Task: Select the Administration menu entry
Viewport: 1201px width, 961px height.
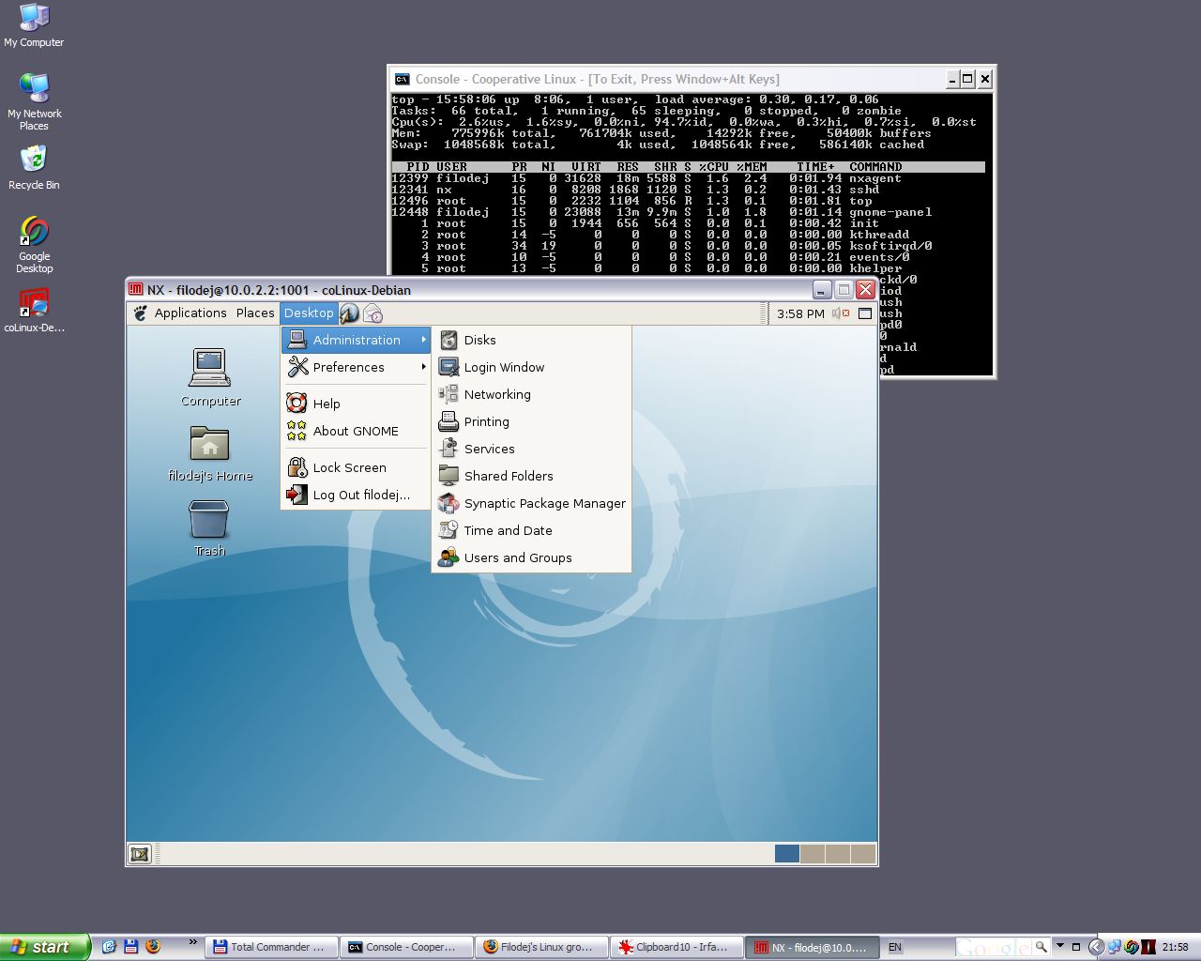Action: coord(357,340)
